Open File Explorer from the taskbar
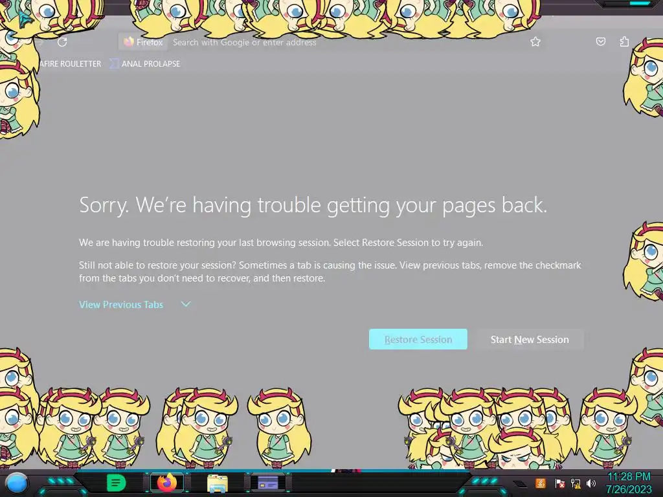 pyautogui.click(x=218, y=483)
